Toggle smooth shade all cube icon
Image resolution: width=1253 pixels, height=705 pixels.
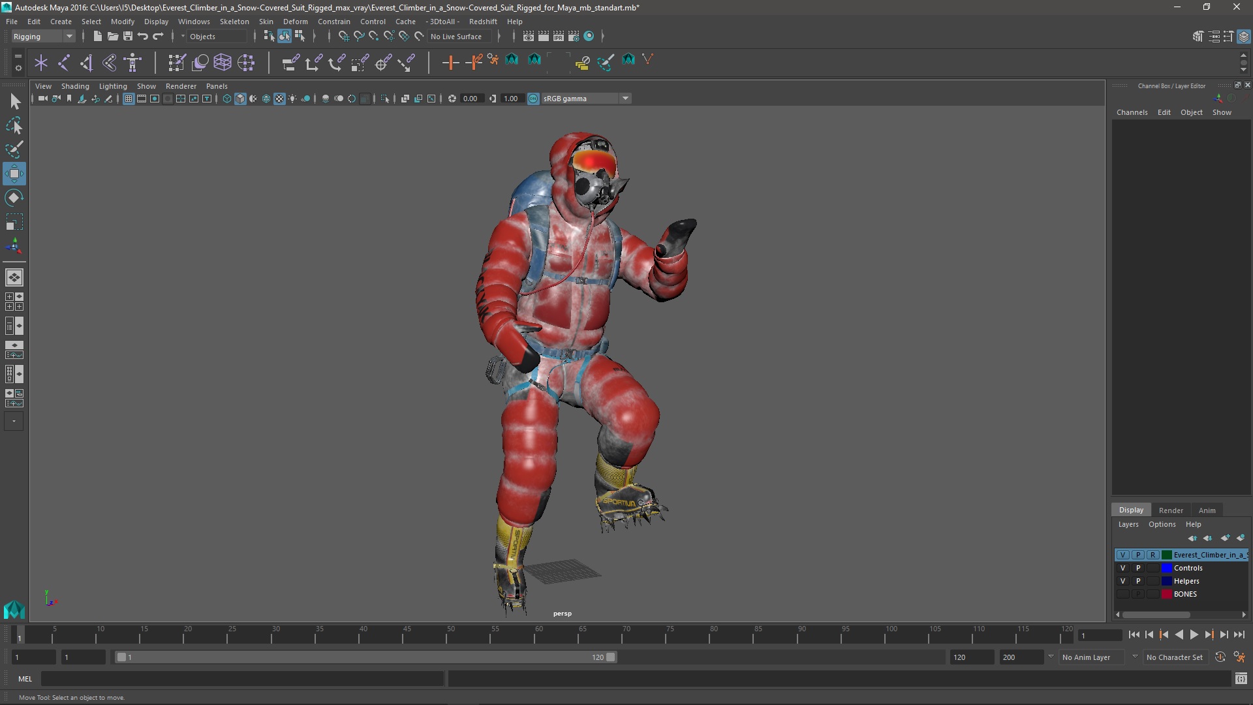tap(240, 99)
